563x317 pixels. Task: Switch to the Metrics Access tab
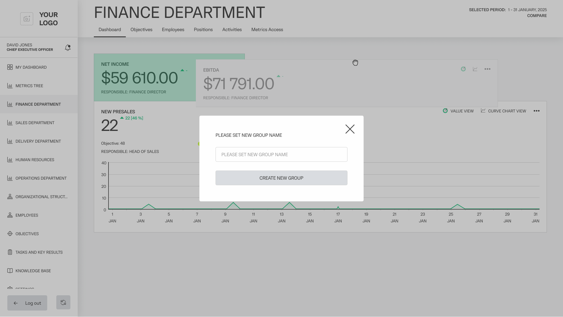[267, 30]
